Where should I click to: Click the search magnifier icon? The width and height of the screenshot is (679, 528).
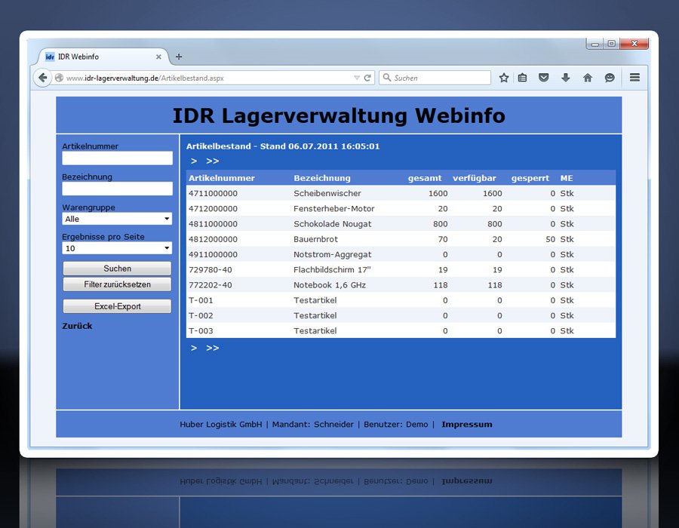click(x=387, y=78)
